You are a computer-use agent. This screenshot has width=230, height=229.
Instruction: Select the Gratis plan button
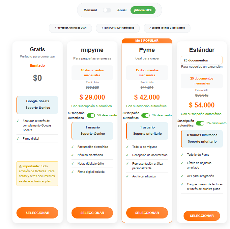tap(38, 213)
